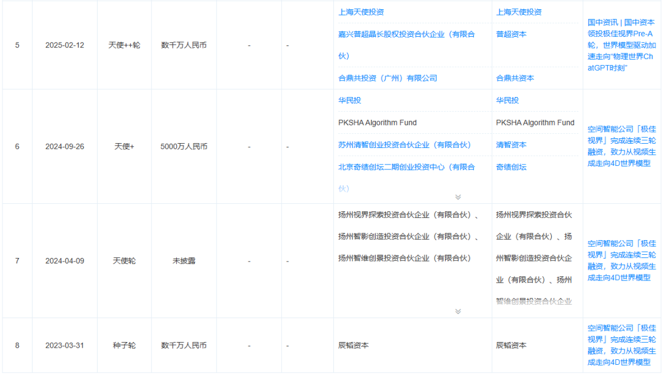This screenshot has width=663, height=374.
Task: Select row number 8
Action: (x=17, y=346)
